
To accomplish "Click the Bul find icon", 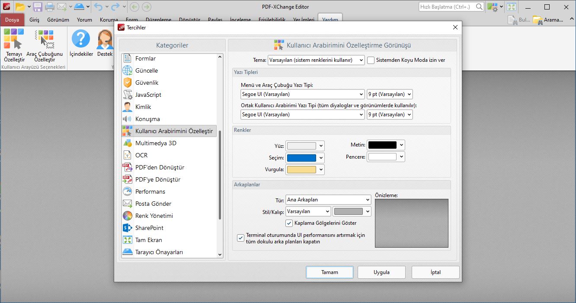I will [x=518, y=20].
